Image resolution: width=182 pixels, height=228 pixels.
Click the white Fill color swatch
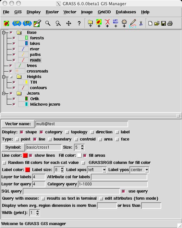79,155
